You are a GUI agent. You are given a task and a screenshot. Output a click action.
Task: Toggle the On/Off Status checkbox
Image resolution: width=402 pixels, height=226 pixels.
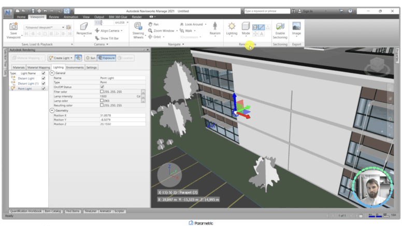(x=102, y=87)
